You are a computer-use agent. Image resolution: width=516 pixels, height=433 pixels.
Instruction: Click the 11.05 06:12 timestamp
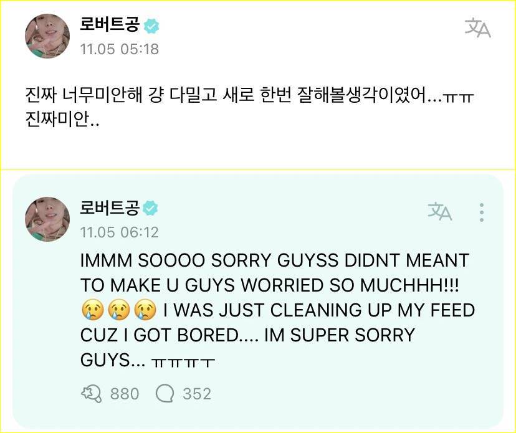[120, 232]
